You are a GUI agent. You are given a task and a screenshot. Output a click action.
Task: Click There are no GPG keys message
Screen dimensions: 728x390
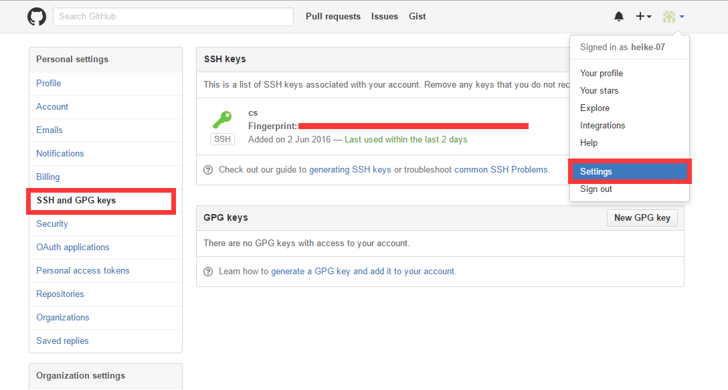coord(306,243)
